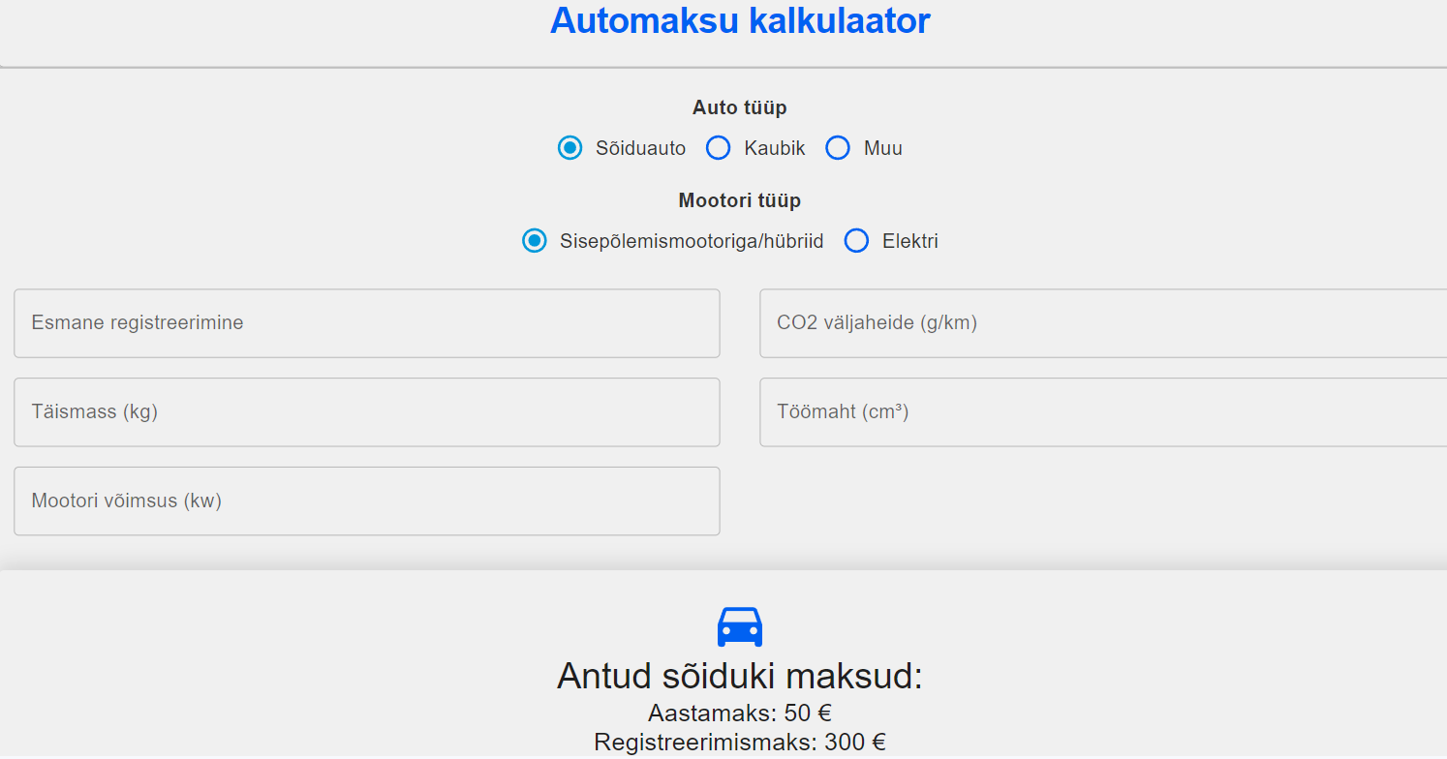The image size is (1447, 759).
Task: Select the Sõiduauto radio button
Action: coord(570,147)
